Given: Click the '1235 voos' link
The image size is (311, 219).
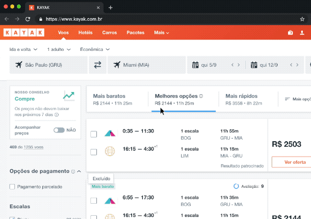Looking at the screenshot, I should (x=33, y=147).
